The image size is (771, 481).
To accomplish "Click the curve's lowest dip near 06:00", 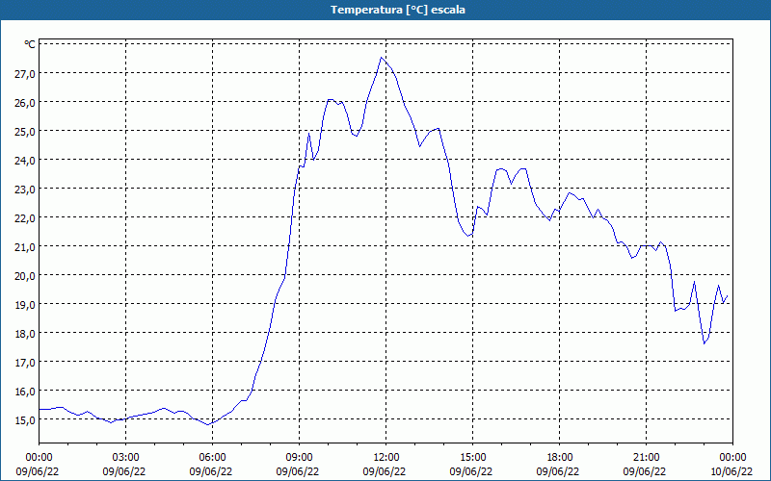I will [x=208, y=424].
